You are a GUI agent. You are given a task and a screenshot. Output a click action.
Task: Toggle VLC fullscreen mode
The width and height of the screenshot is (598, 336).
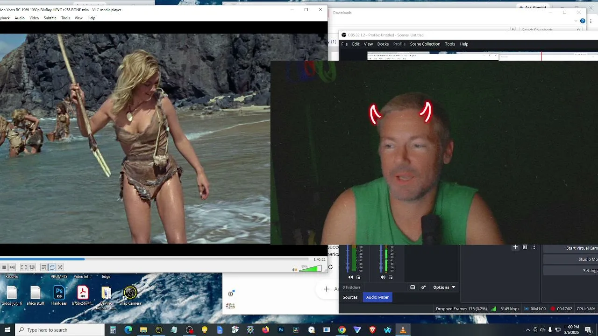pyautogui.click(x=24, y=267)
